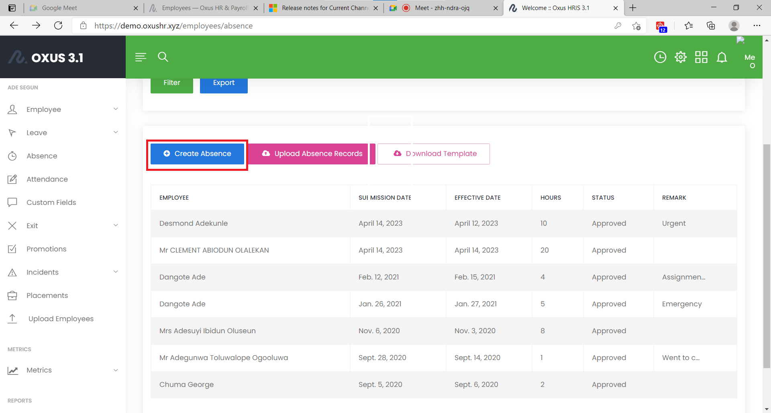Expand the Employee menu chevron

click(x=116, y=109)
